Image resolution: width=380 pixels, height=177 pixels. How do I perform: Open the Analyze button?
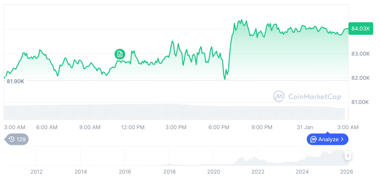click(327, 139)
